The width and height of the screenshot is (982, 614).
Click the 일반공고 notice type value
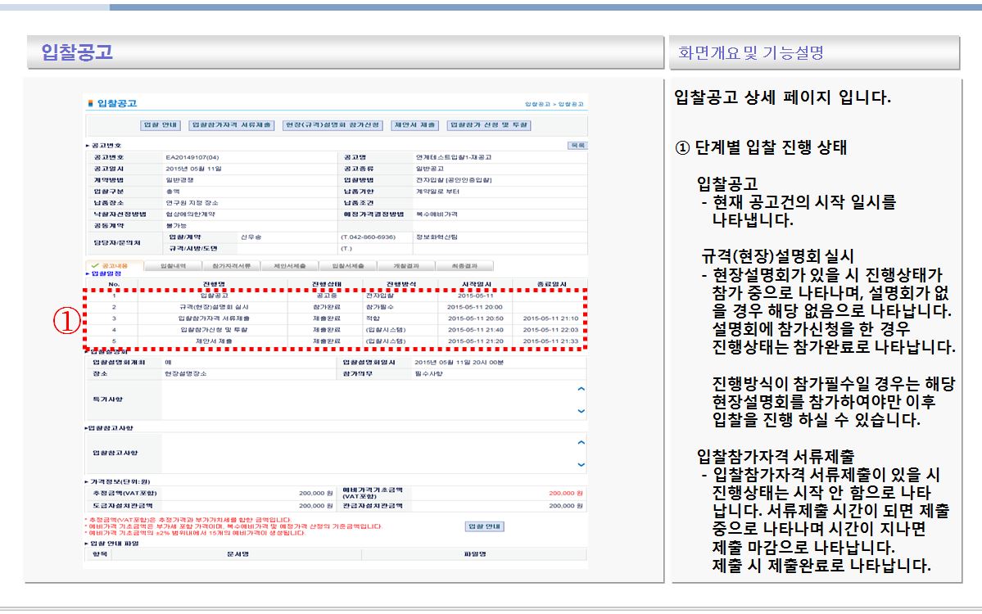coord(430,169)
